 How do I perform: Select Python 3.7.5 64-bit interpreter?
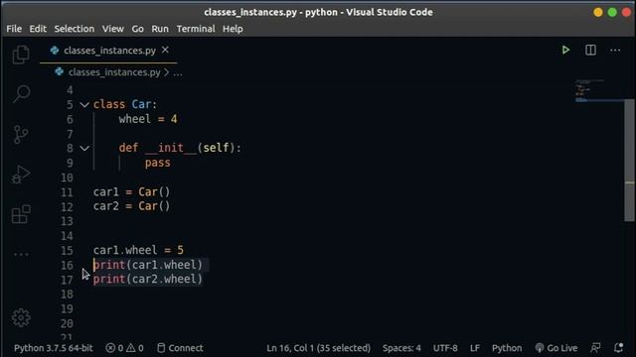point(53,348)
